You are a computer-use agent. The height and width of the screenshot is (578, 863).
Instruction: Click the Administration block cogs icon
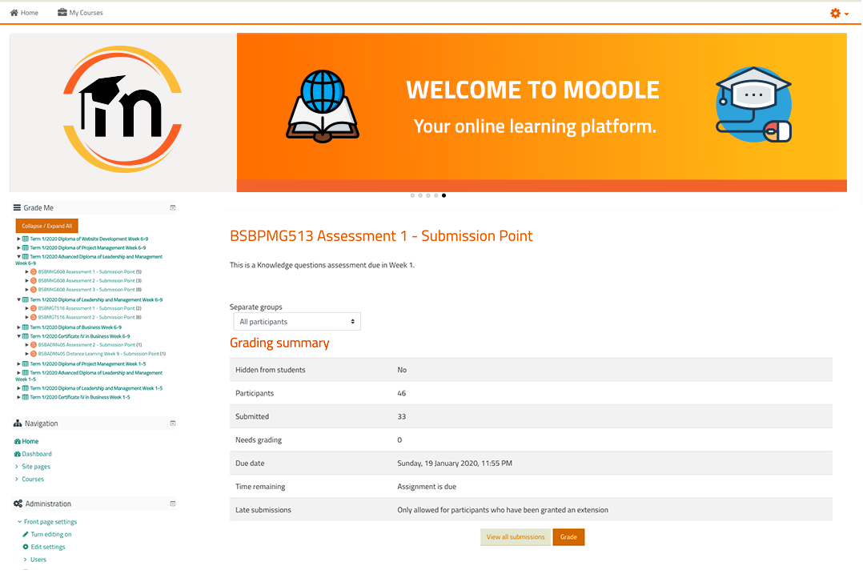coord(18,504)
